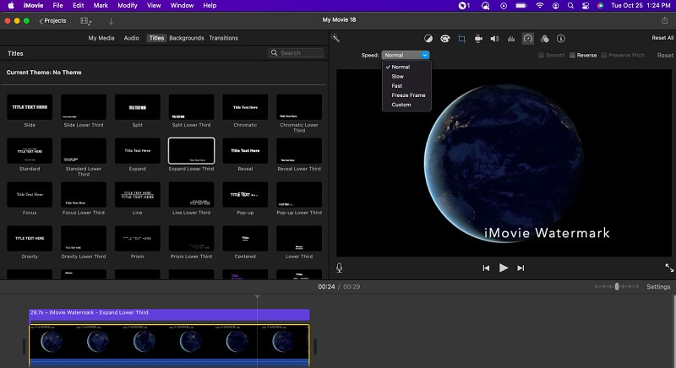Open the Control Center icon
Viewport: 676px width, 368px height.
tap(586, 6)
